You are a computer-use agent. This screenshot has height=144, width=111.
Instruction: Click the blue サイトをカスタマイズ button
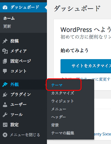86,66
